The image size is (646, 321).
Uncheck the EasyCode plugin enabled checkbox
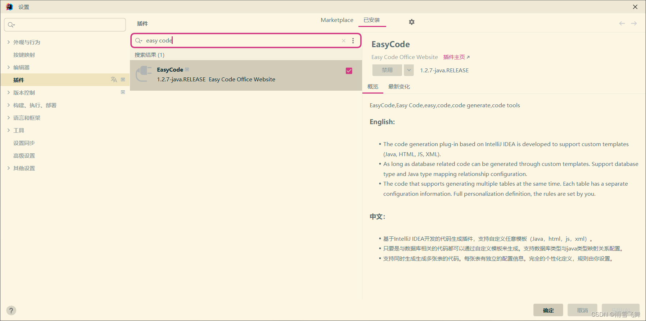(x=349, y=71)
